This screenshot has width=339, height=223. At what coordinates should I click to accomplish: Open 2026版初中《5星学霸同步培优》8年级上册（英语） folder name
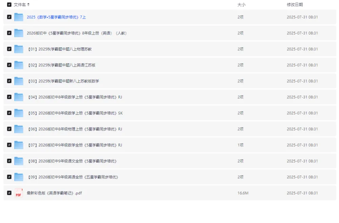pos(77,33)
